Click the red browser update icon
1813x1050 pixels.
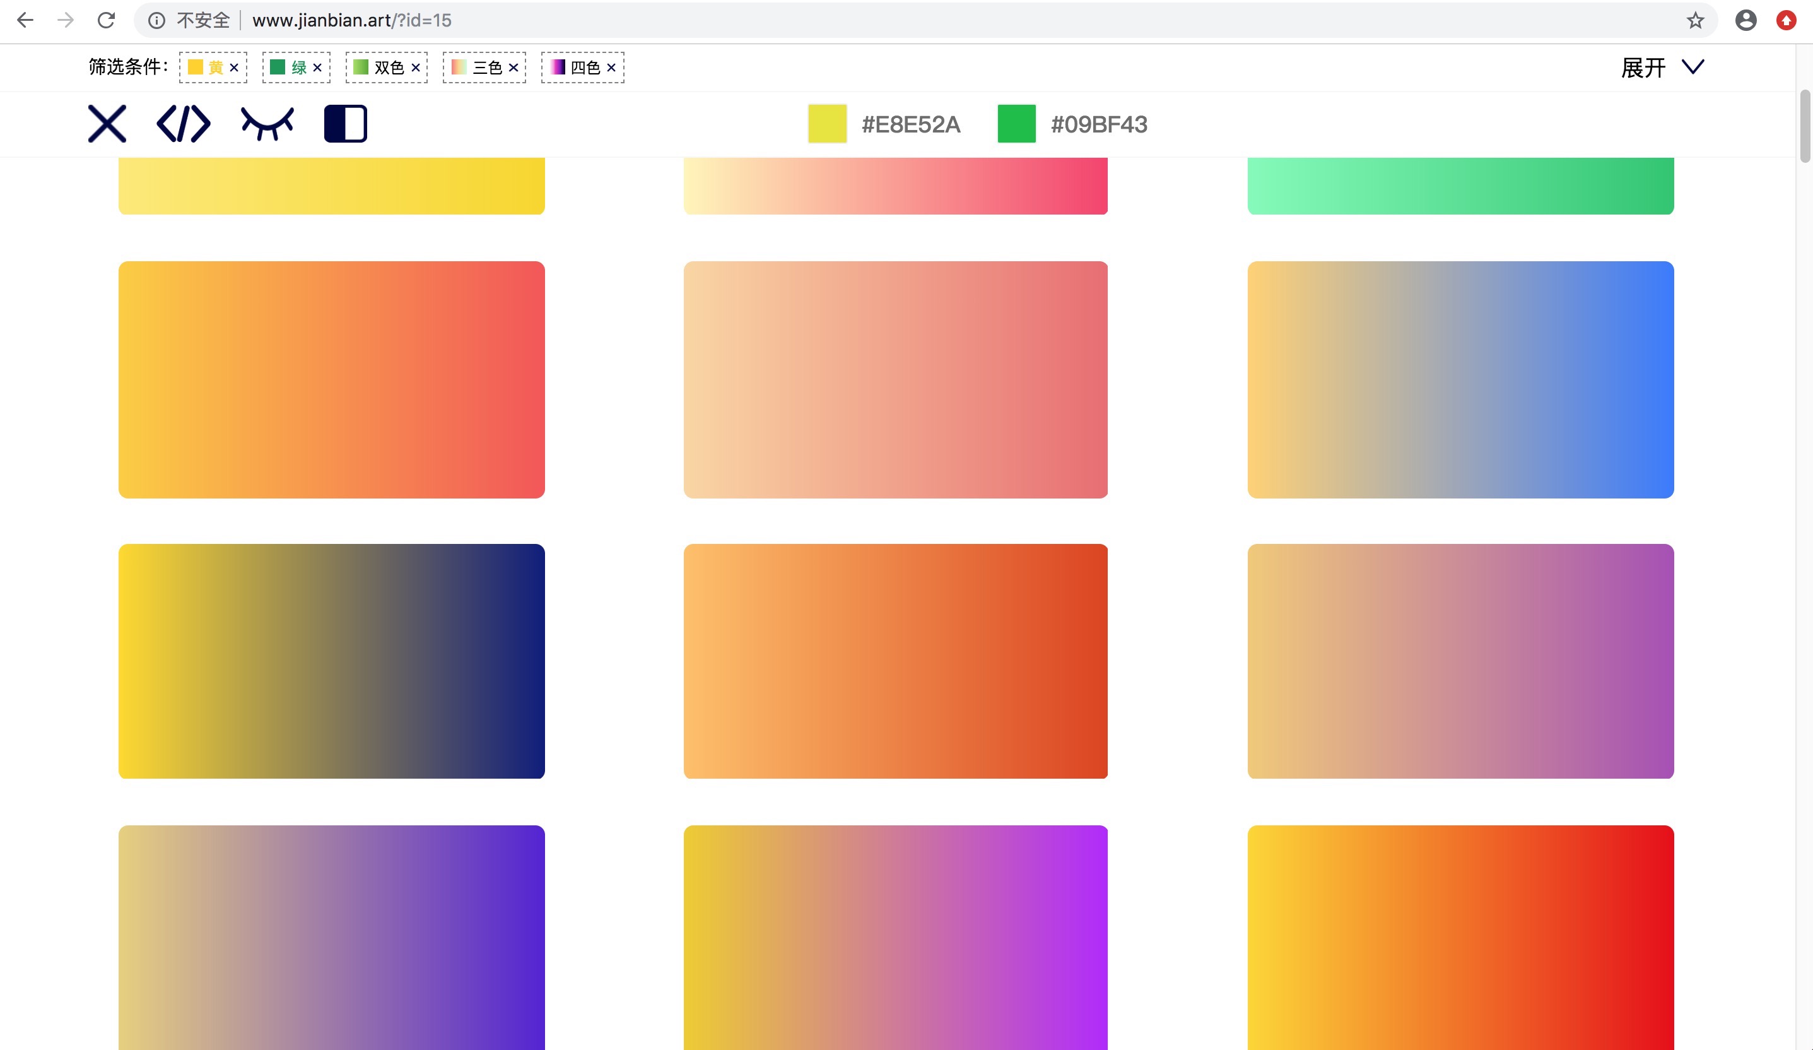pyautogui.click(x=1786, y=20)
